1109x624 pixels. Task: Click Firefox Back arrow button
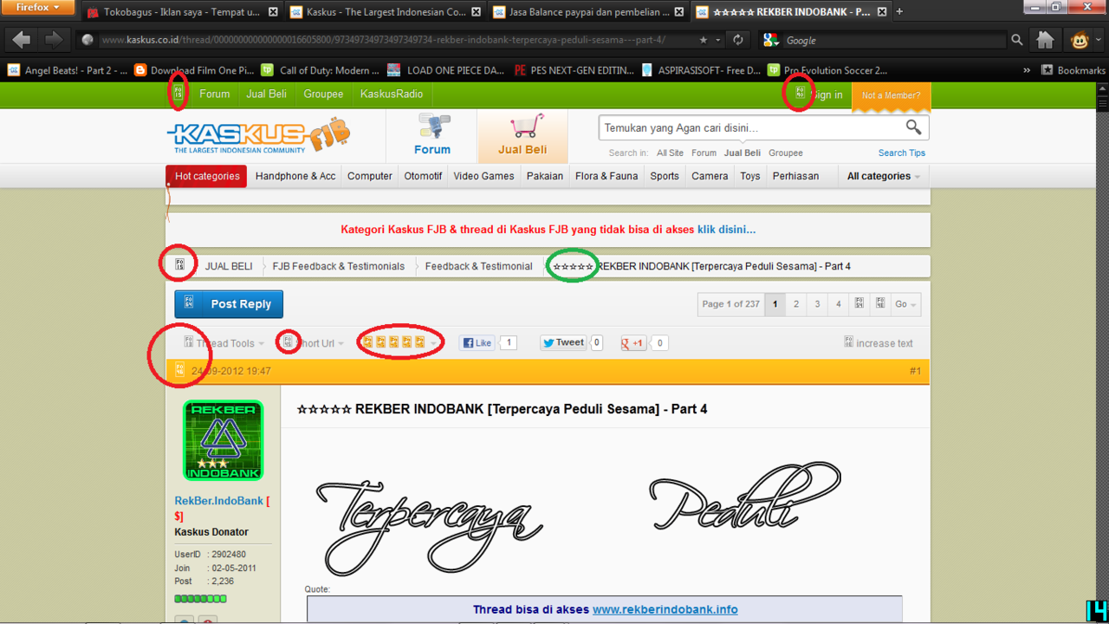click(22, 40)
